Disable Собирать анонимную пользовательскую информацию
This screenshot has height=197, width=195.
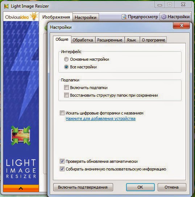pos(62,169)
